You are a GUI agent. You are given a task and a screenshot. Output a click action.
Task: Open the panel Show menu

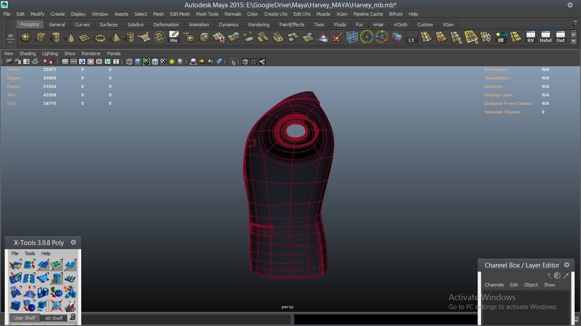point(70,53)
